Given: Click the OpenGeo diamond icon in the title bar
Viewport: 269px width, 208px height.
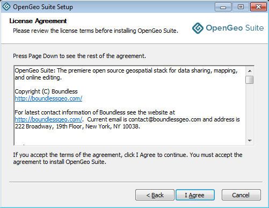Looking at the screenshot, I should coord(6,6).
